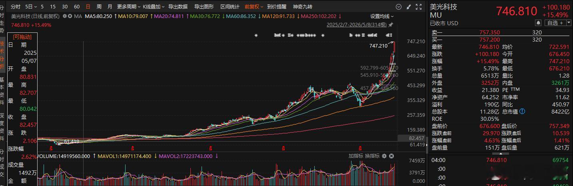573x186 pixels.
Task: Pin the date range 2025/2/7-2026/5/8
Action: tap(391, 25)
